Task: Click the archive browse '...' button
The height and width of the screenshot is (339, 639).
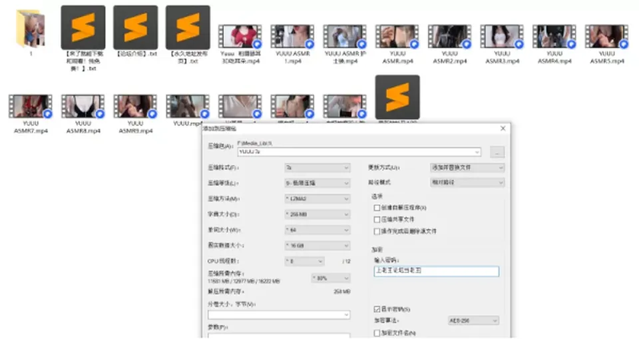Action: (x=497, y=152)
